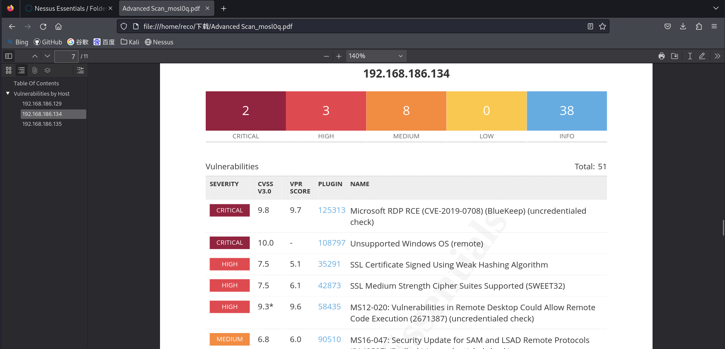Show layers in sidebar

(x=47, y=70)
